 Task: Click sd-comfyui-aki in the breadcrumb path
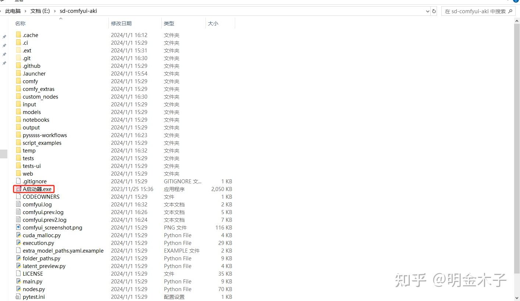78,11
